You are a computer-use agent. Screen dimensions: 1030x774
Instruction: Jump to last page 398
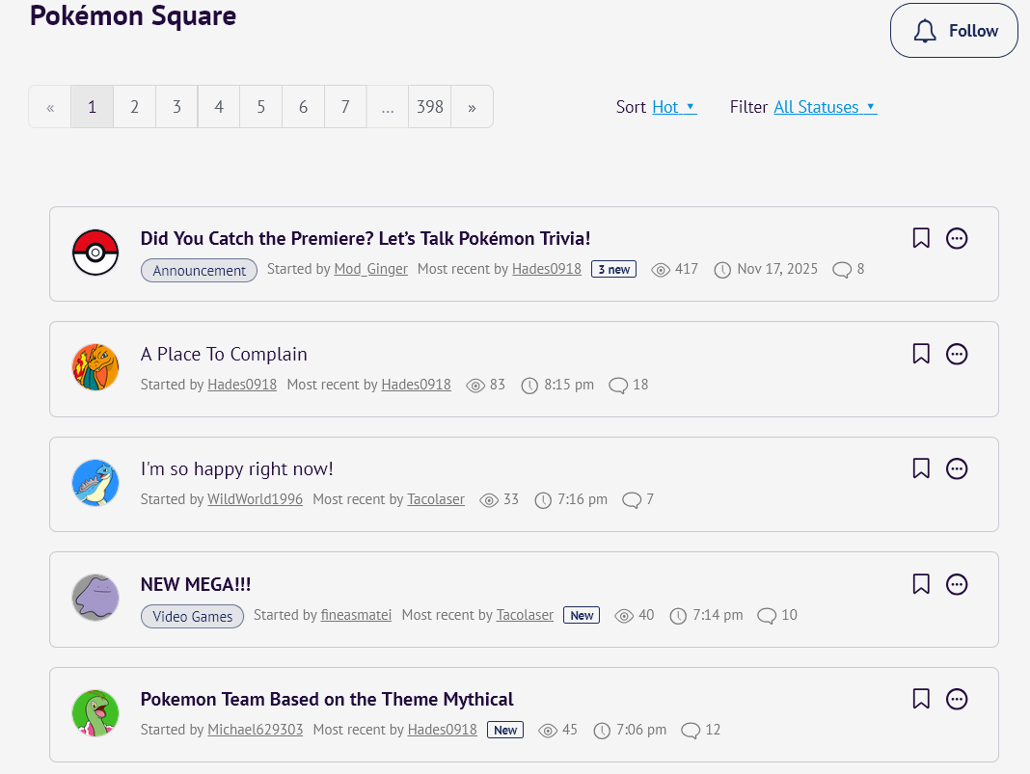click(429, 107)
